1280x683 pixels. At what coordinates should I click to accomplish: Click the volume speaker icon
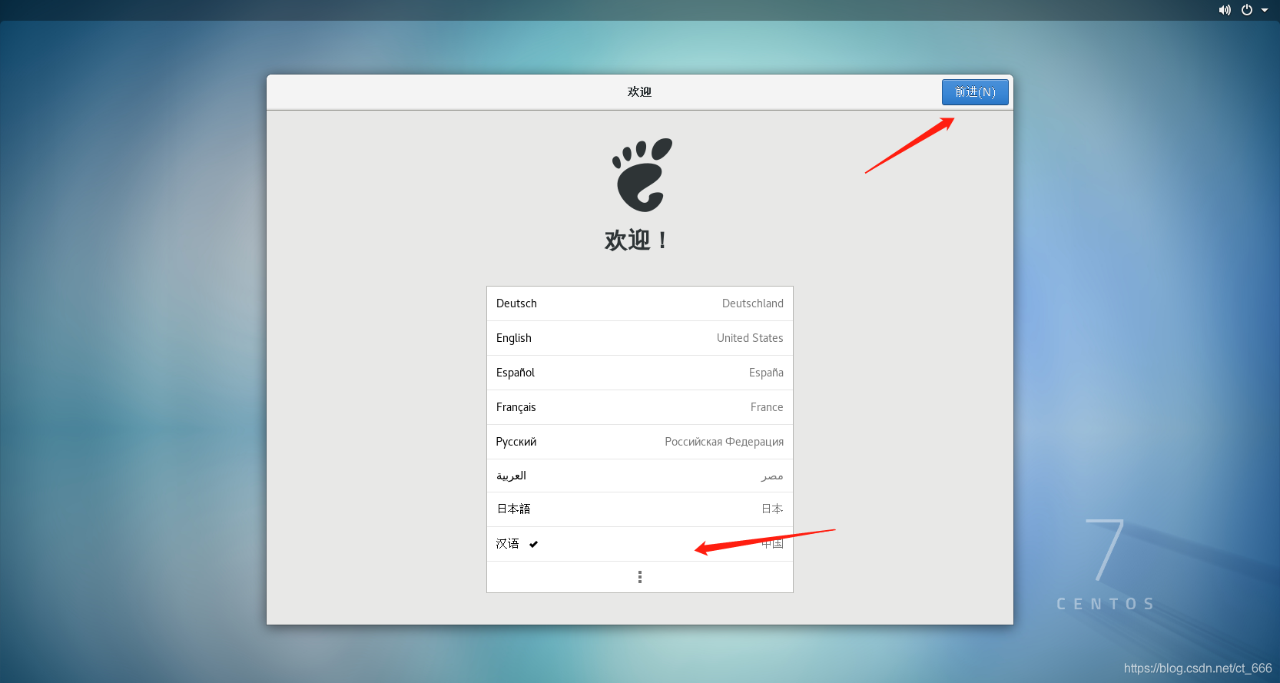click(1225, 10)
